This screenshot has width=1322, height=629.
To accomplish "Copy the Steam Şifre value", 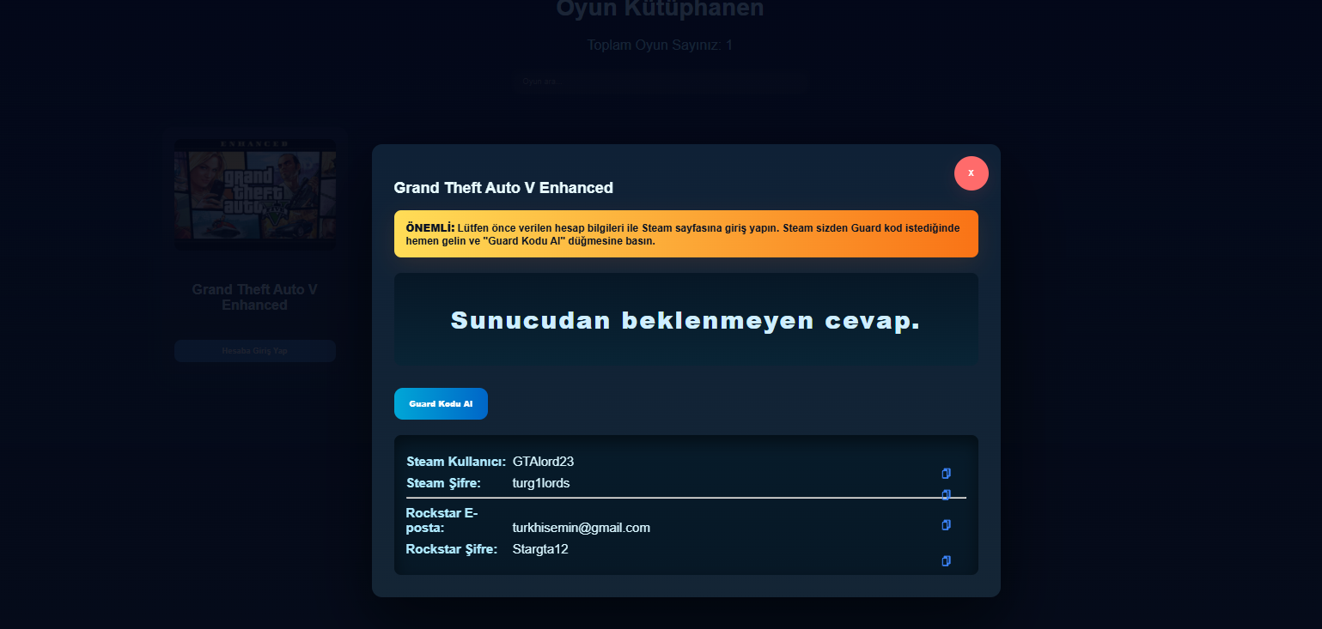I will (946, 494).
